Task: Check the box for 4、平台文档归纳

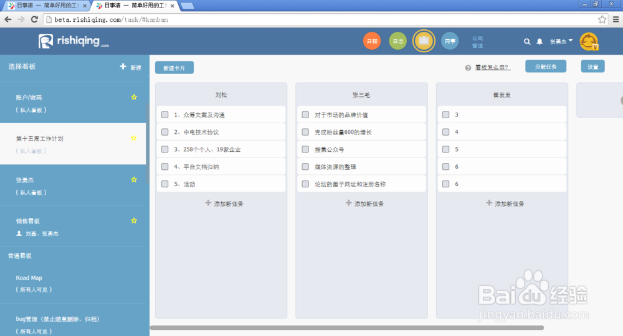Action: (x=165, y=167)
